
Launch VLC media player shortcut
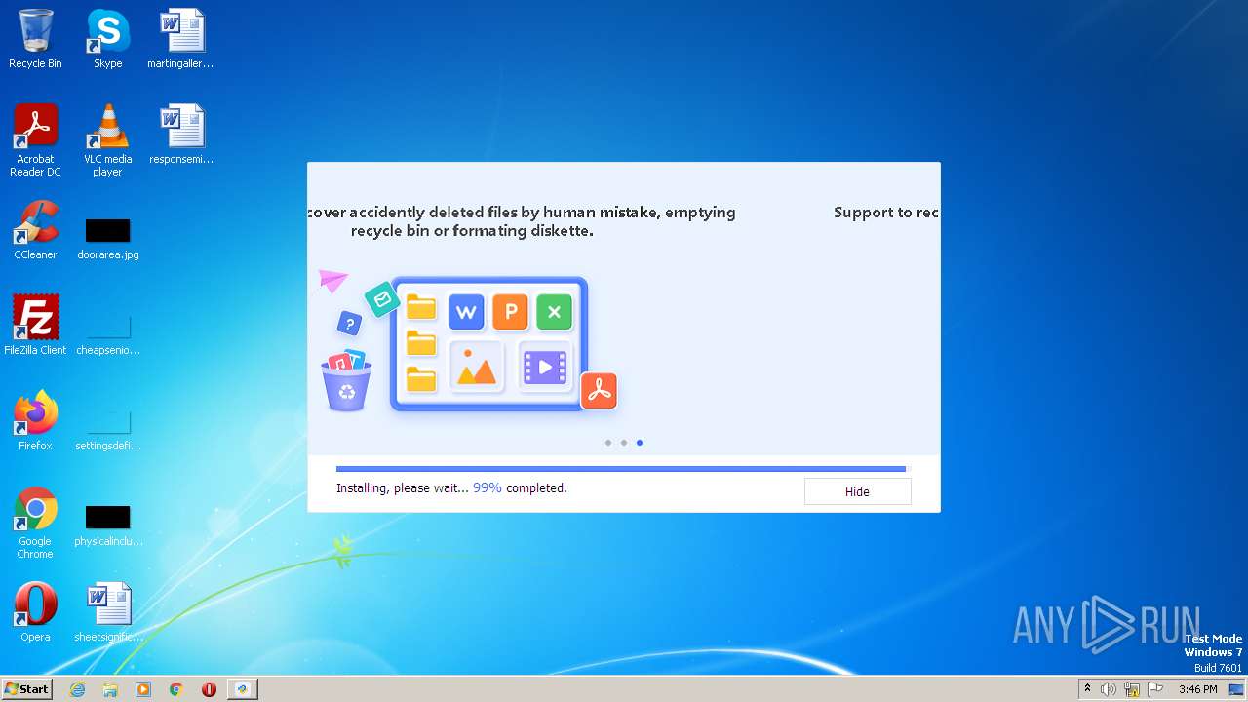[x=107, y=140]
